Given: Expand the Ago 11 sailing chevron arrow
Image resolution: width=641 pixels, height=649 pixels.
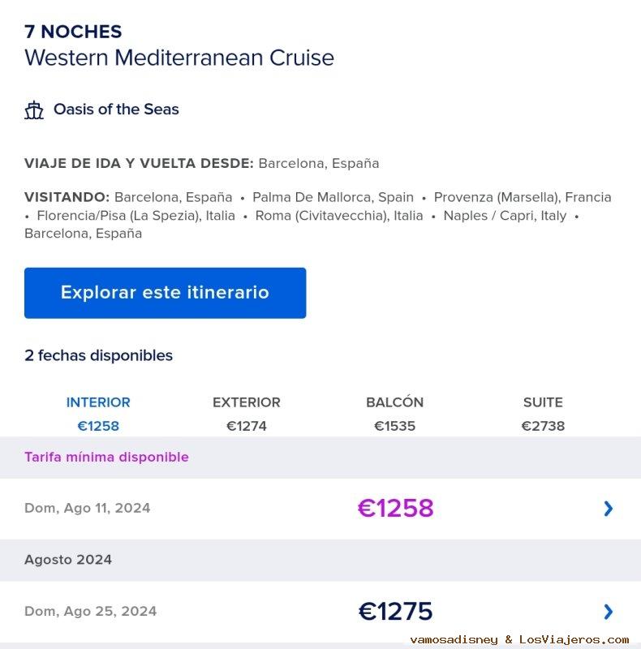Looking at the screenshot, I should click(x=609, y=509).
